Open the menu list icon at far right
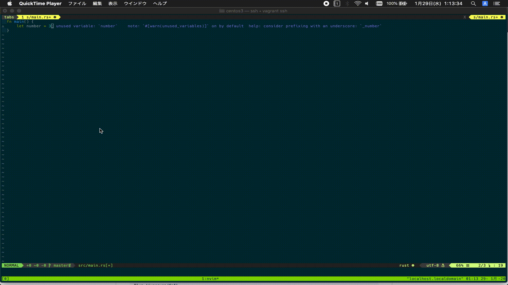 pos(497,3)
